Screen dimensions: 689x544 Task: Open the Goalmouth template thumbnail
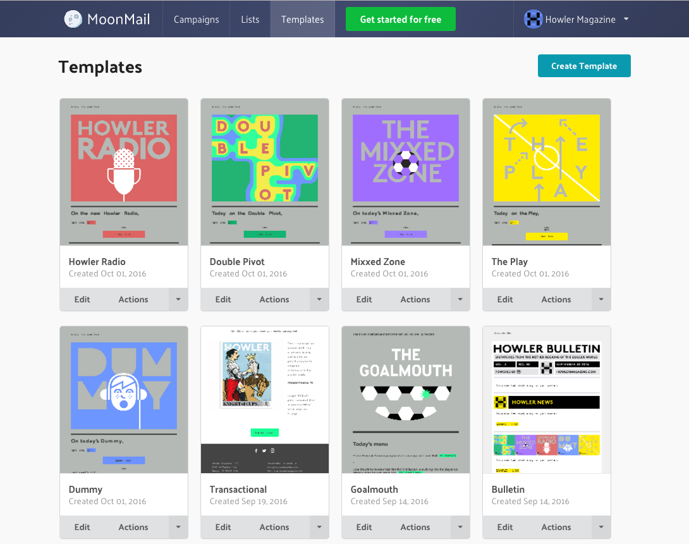pyautogui.click(x=406, y=400)
